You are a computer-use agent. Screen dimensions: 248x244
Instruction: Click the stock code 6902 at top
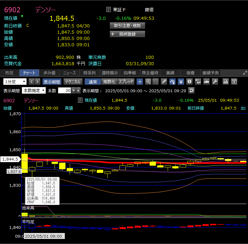(x=12, y=10)
